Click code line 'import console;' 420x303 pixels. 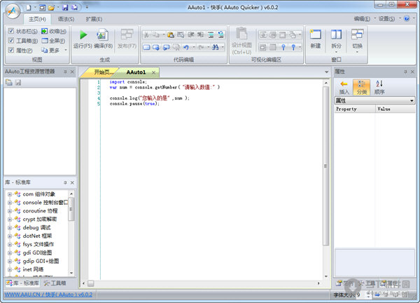(x=128, y=81)
